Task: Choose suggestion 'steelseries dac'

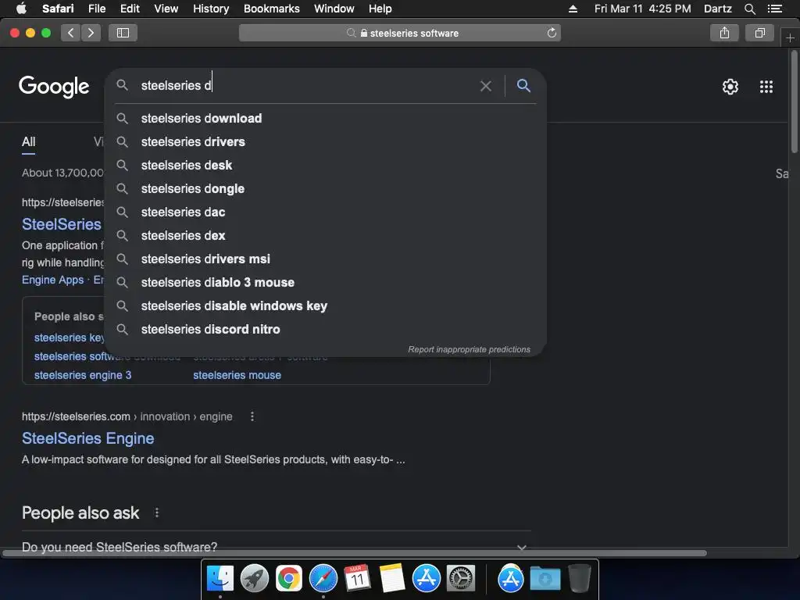Action: (x=326, y=212)
